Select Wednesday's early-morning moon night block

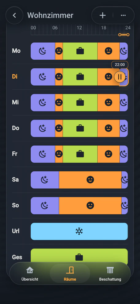click(43, 103)
